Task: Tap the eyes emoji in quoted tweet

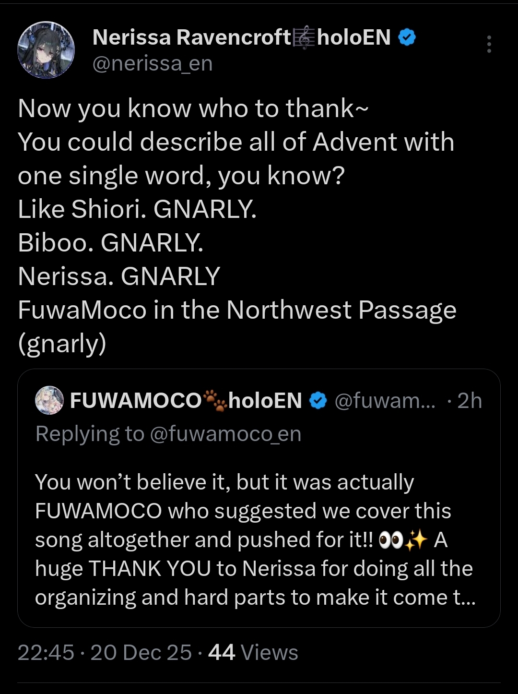Action: click(390, 540)
